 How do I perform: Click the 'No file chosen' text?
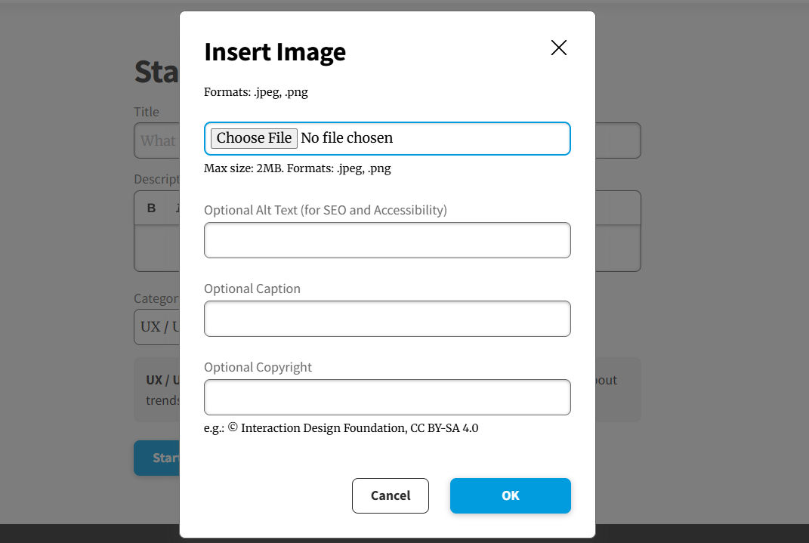(x=347, y=138)
